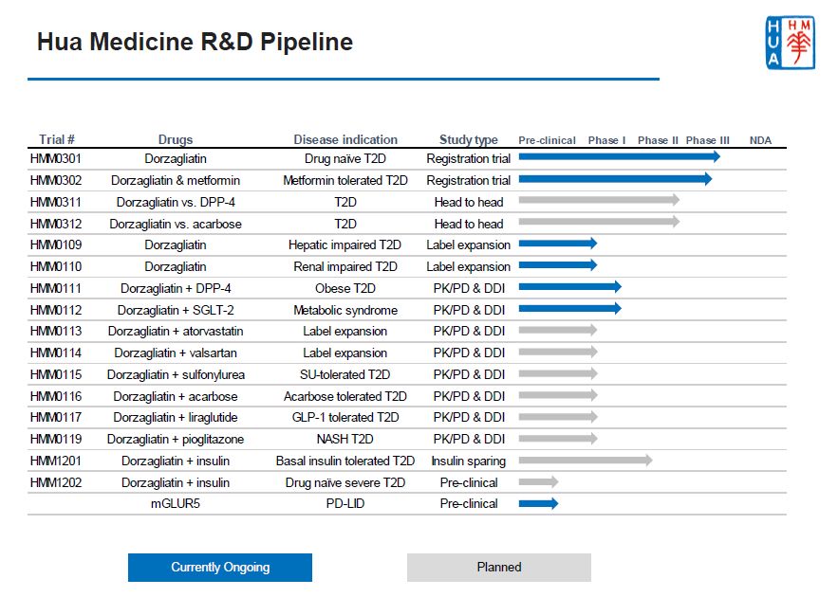Select 'Drug naïve severe T2D' indication

345,483
